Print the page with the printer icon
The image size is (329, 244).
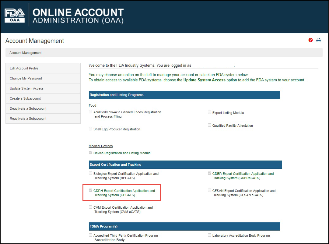[318, 40]
